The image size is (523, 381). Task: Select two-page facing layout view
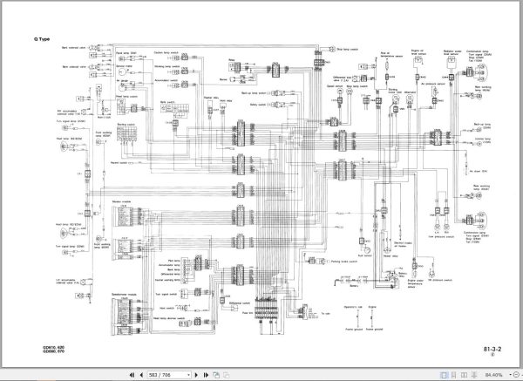point(464,375)
